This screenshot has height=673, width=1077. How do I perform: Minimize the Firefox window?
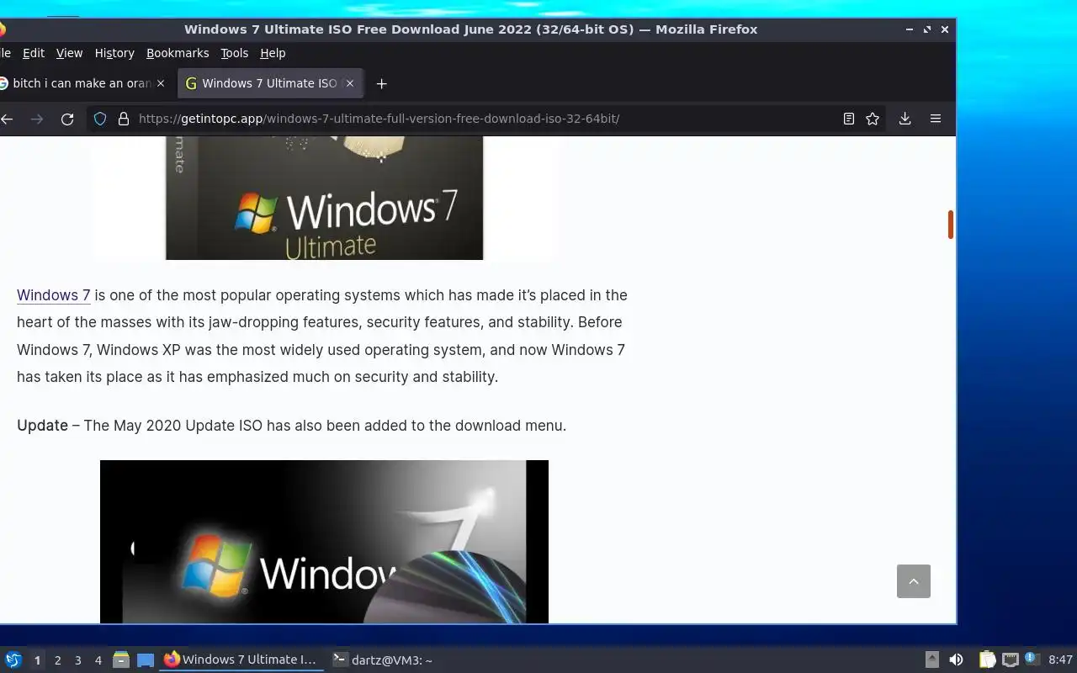(x=910, y=29)
